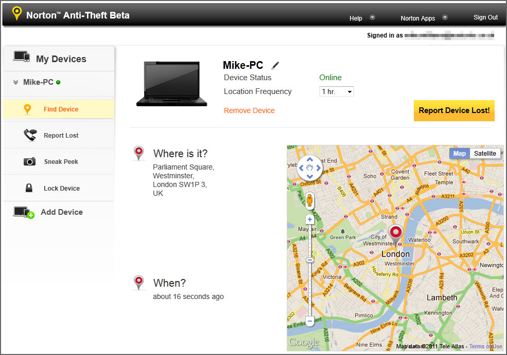Open the Location Frequency 1 hr. dropdown
This screenshot has height=355, width=507.
click(336, 91)
